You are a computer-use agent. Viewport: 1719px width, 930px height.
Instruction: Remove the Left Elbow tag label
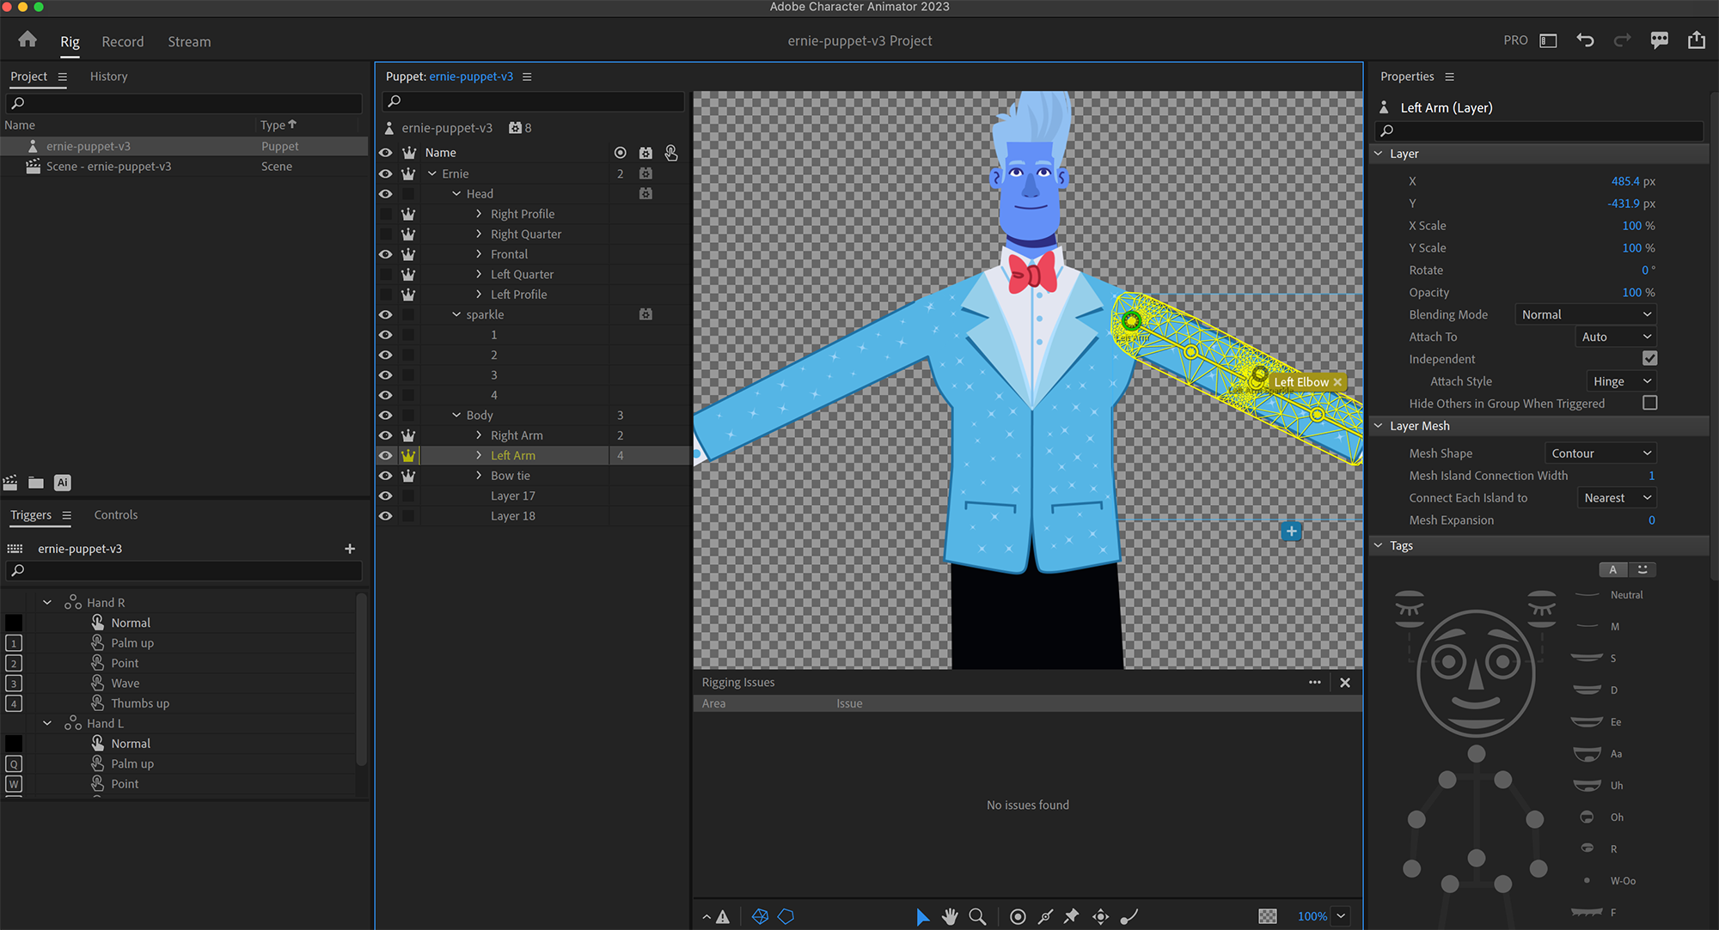[x=1337, y=382]
